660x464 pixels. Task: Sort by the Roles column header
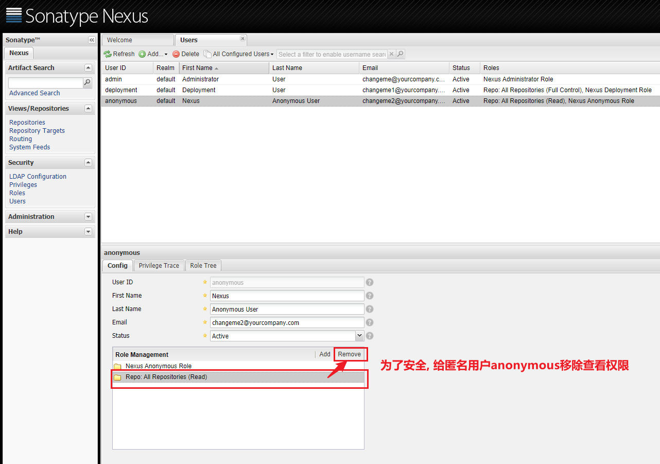tap(570, 68)
